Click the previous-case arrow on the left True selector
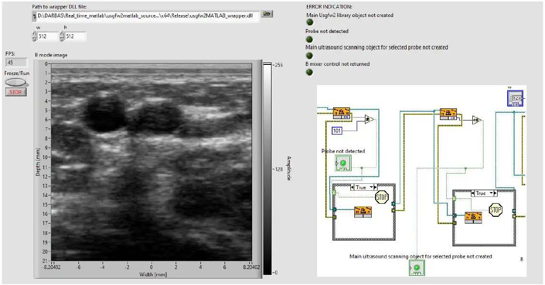 352,187
